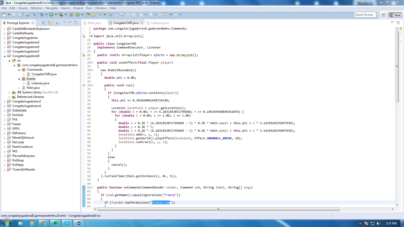Open the Refactor menu
Viewport: 404px width, 227px height.
[x=37, y=8]
